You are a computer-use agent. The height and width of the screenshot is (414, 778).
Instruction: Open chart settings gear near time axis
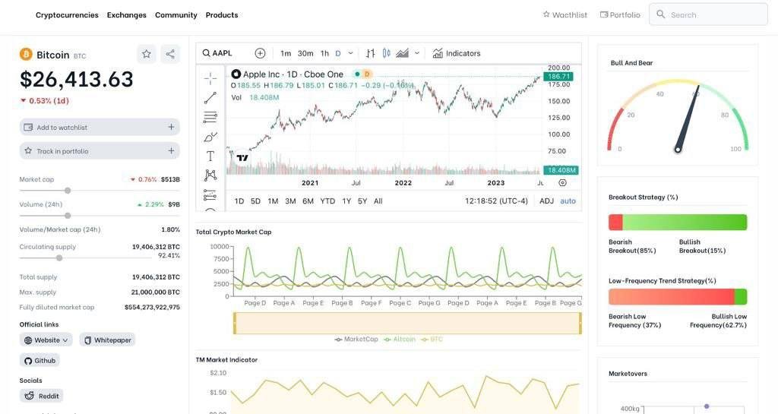coord(562,183)
